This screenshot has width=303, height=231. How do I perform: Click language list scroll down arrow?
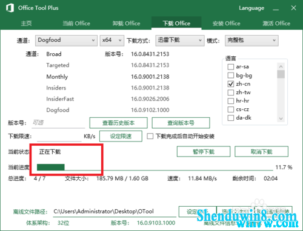(x=281, y=119)
